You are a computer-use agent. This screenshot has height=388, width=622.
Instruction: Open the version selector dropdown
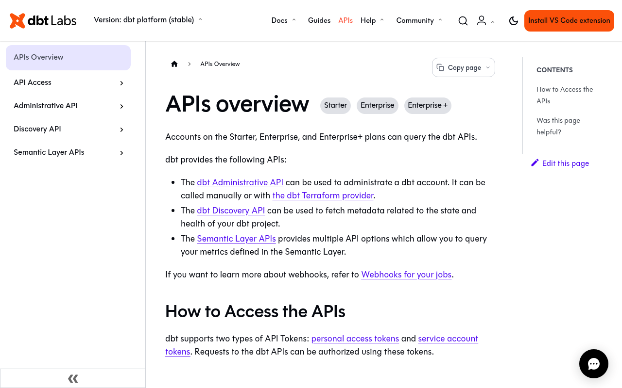148,20
